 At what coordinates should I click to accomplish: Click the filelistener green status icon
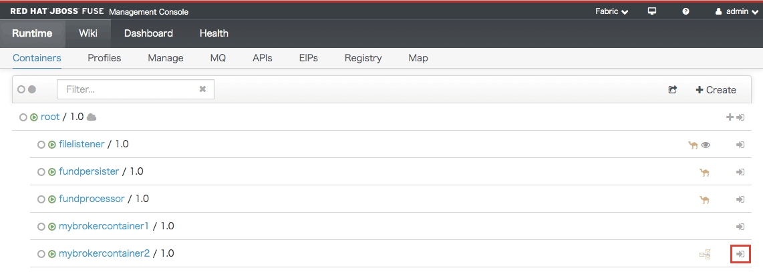[x=52, y=144]
